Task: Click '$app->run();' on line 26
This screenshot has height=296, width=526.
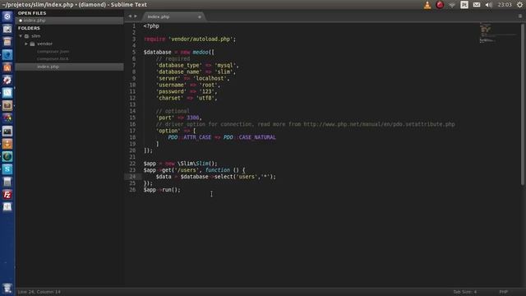Action: pos(162,190)
